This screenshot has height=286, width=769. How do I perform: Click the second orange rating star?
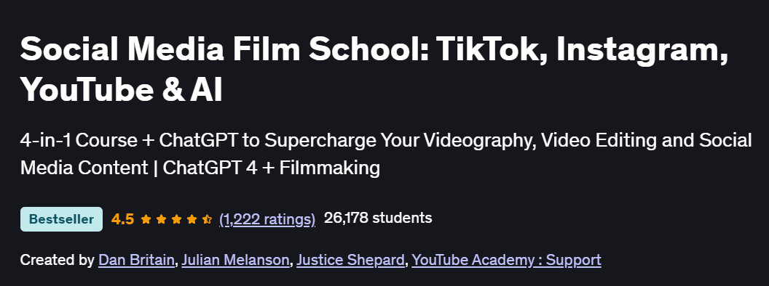[161, 219]
